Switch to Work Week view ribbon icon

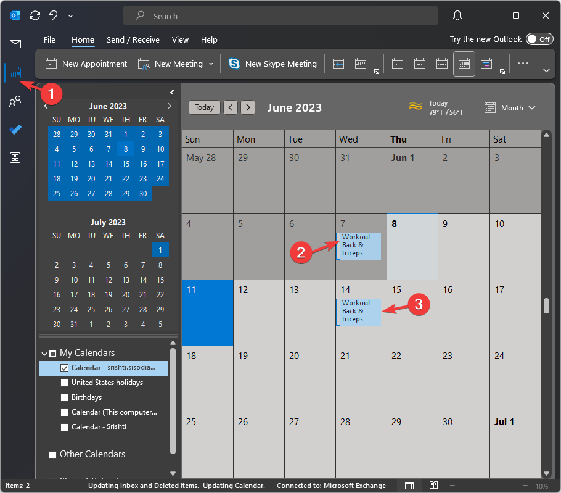(420, 64)
